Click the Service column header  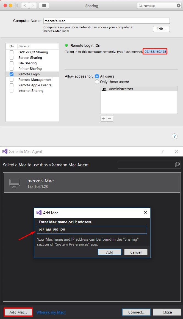[x=24, y=46]
